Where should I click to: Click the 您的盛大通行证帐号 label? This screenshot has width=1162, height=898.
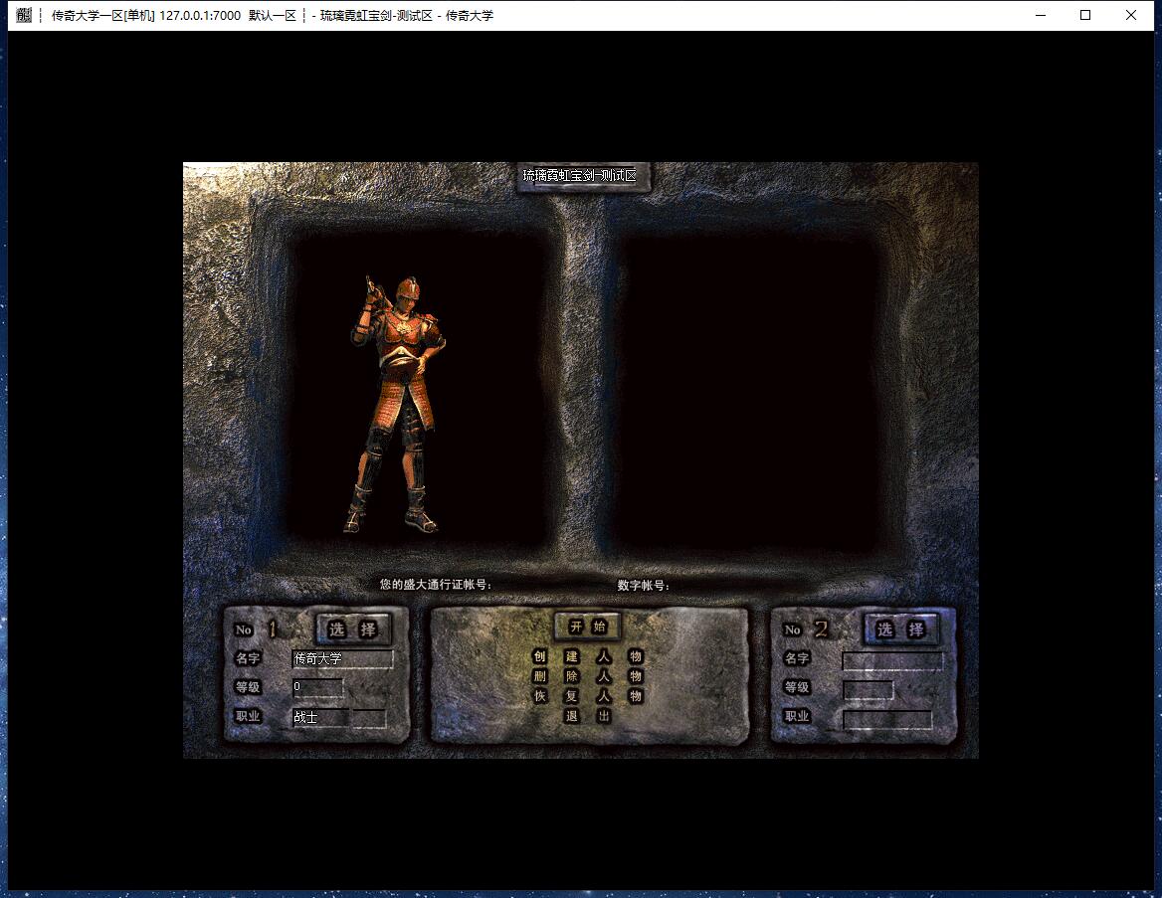[436, 585]
